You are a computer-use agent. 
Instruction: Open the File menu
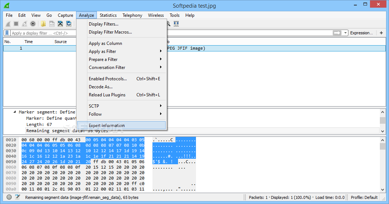coord(9,15)
